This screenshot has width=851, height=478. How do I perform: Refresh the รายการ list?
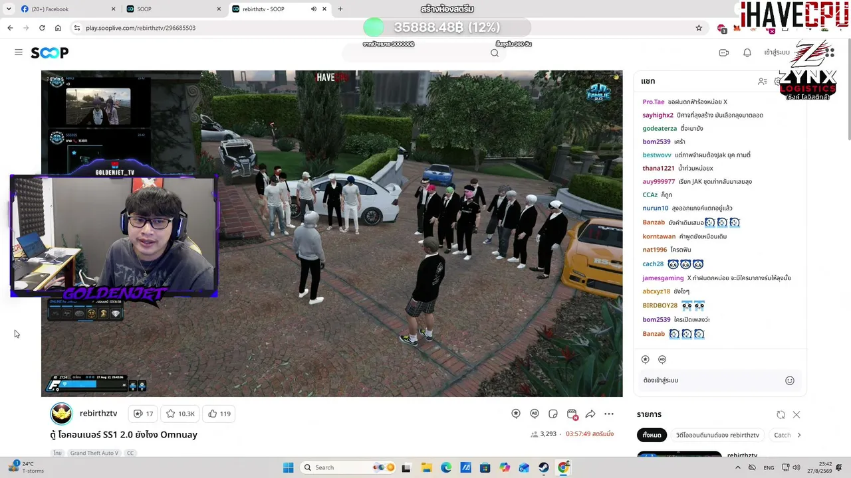coord(781,415)
